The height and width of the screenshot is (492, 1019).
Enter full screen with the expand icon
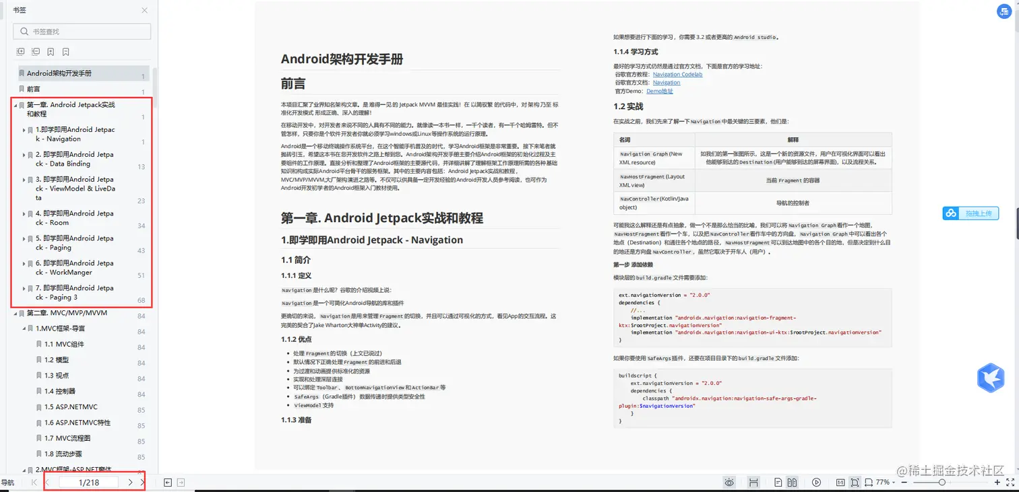(x=1010, y=483)
